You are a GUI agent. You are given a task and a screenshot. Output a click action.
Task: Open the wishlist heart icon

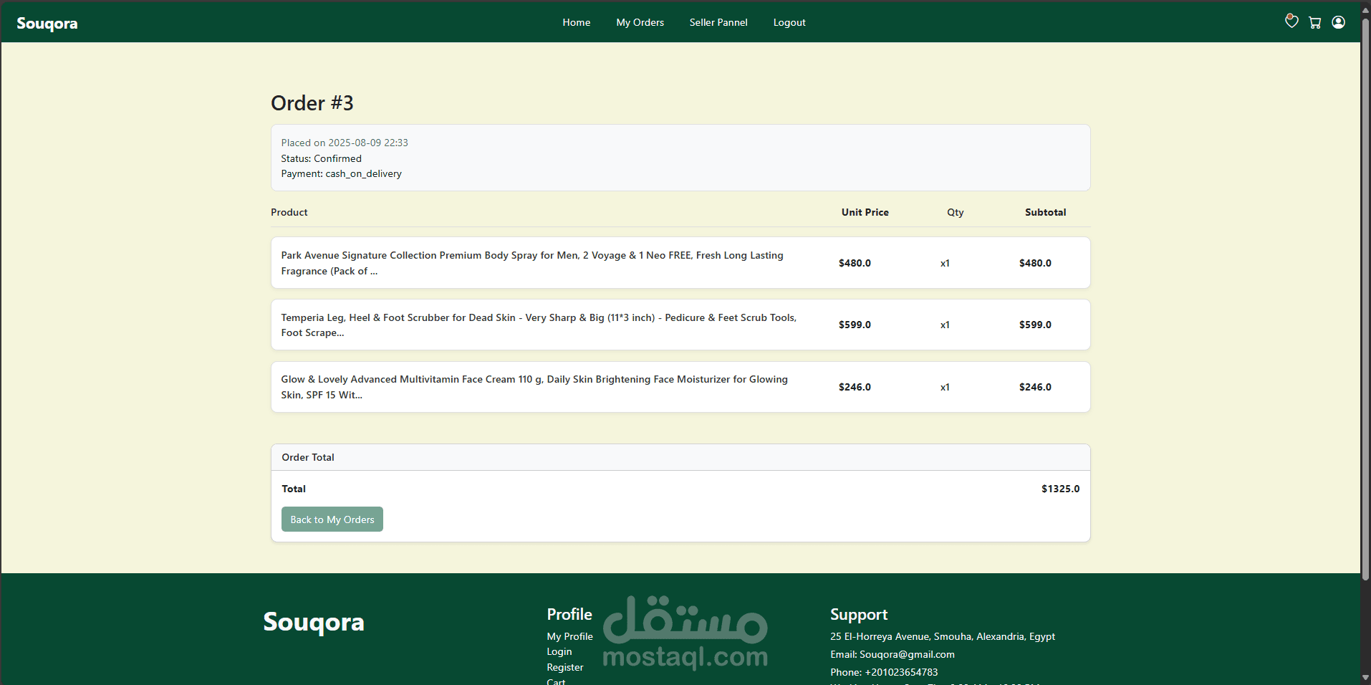1291,21
